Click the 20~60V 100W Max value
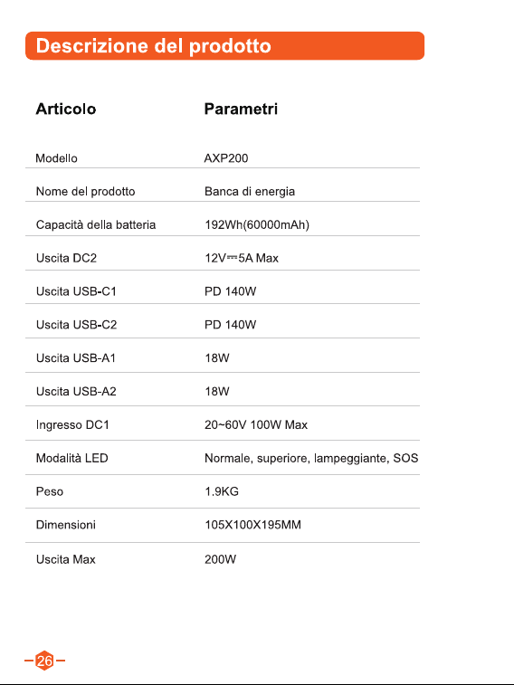Screen dimensions: 514x685 coord(256,424)
